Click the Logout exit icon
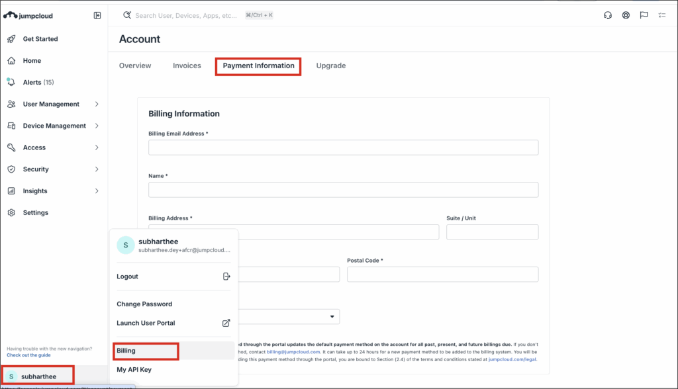Screen dimensions: 678x389 click(226, 277)
